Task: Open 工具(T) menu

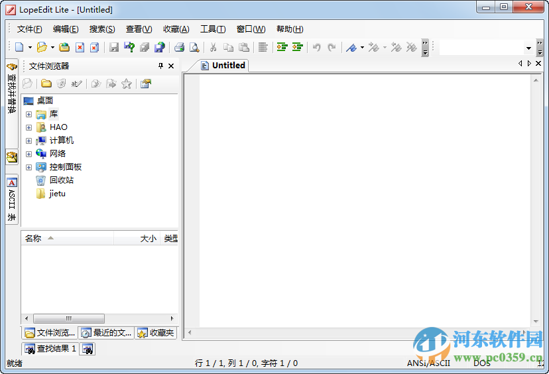Action: click(x=213, y=29)
